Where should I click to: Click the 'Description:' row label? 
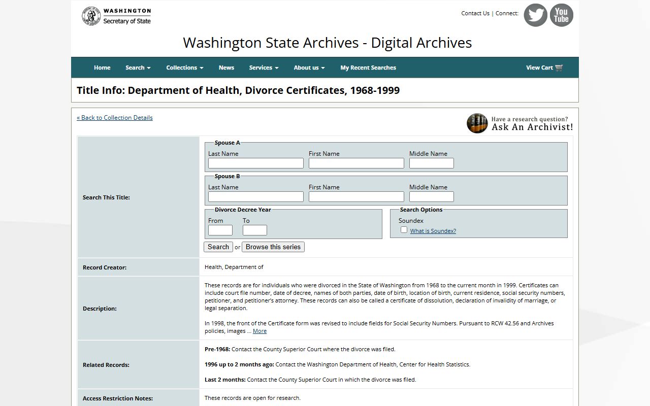[100, 309]
